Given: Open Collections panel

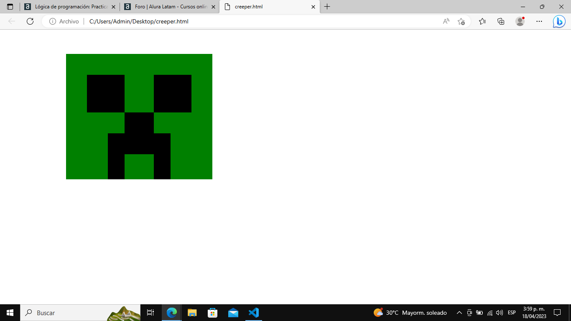Looking at the screenshot, I should pos(501,21).
